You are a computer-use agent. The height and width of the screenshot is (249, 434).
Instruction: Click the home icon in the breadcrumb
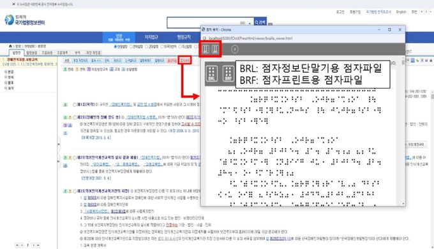pyautogui.click(x=10, y=46)
